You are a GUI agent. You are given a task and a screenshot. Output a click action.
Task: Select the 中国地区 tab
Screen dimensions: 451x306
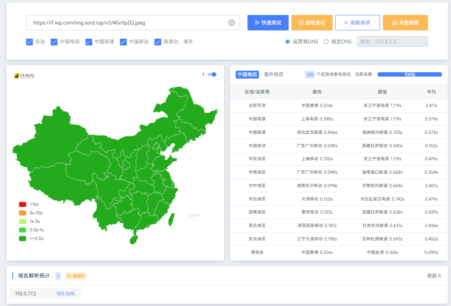click(x=247, y=74)
